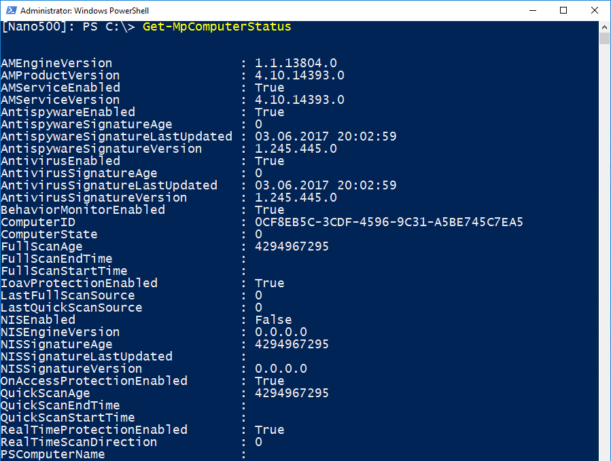Click the Get-MpComputerStatus command text

coord(217,27)
